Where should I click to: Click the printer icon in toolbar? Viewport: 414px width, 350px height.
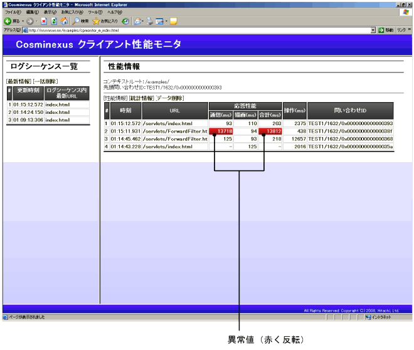click(149, 21)
